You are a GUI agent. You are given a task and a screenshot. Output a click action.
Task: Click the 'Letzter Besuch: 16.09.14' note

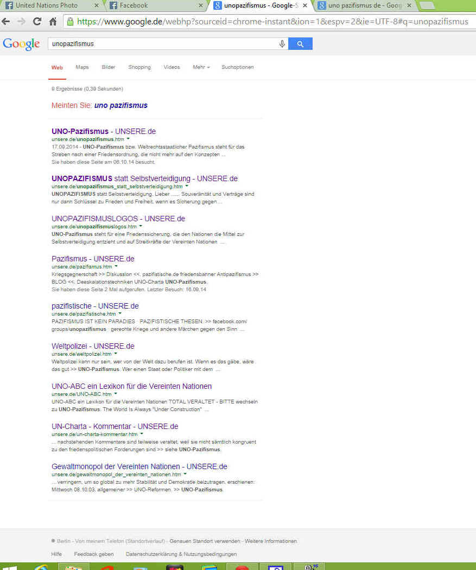(177, 290)
